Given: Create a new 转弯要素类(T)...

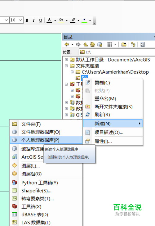Looking at the screenshot, I should pos(46,199).
